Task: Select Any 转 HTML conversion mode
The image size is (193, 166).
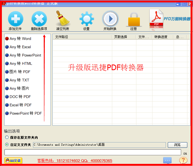Action: (x=19, y=63)
